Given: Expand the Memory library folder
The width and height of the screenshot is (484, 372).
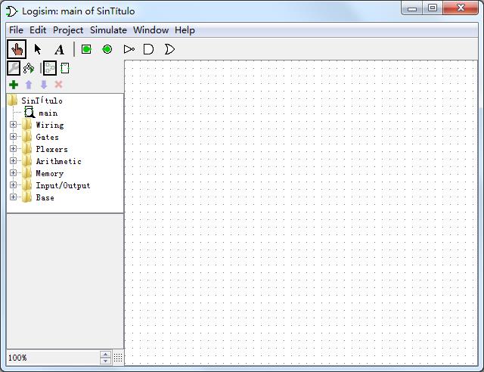Looking at the screenshot, I should pyautogui.click(x=13, y=173).
